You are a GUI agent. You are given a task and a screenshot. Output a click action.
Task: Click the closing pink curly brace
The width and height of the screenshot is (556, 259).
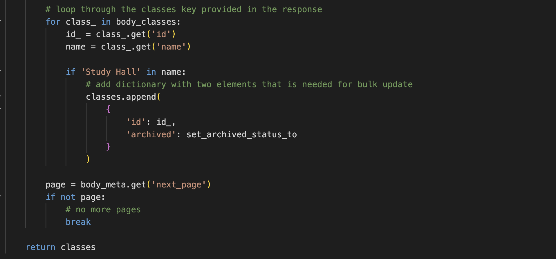[108, 147]
